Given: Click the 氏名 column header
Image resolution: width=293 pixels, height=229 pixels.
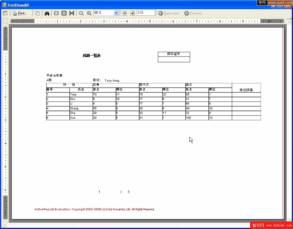Looking at the screenshot, I should (x=81, y=89).
